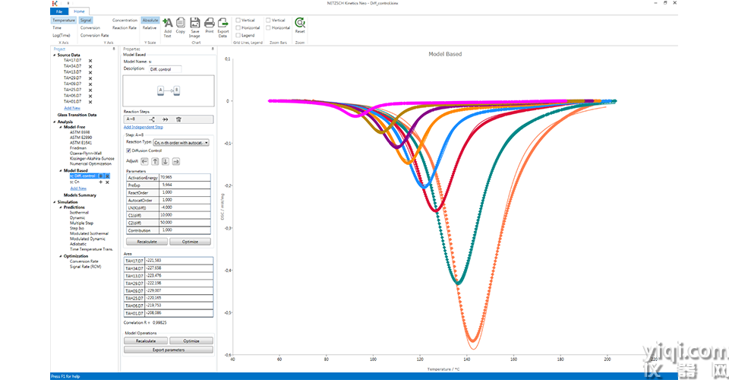729x380 pixels.
Task: Click the Adjust left arrow
Action: click(144, 161)
